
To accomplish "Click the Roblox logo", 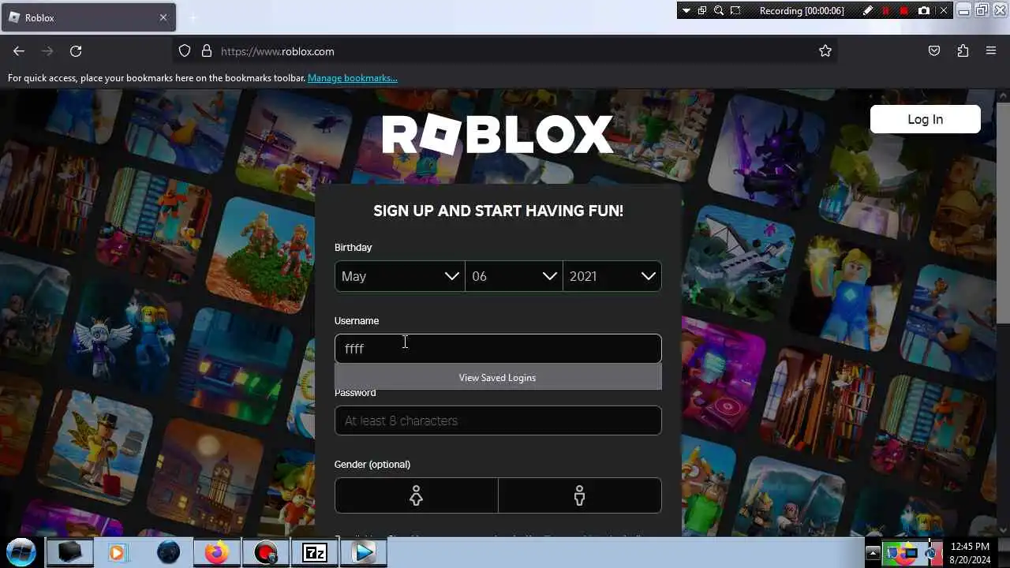I will tap(498, 135).
